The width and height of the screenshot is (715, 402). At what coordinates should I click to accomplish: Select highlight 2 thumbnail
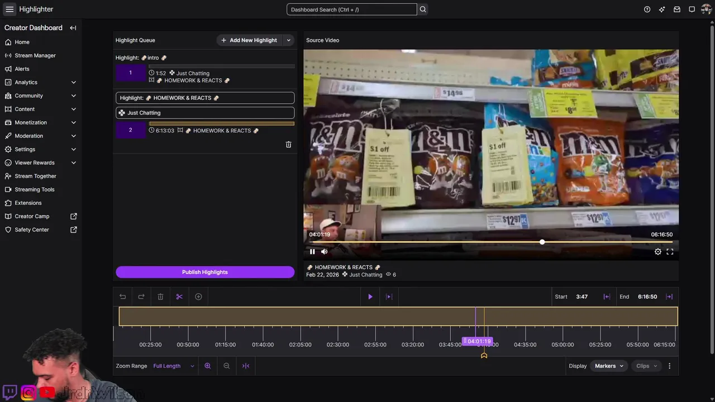(x=131, y=130)
